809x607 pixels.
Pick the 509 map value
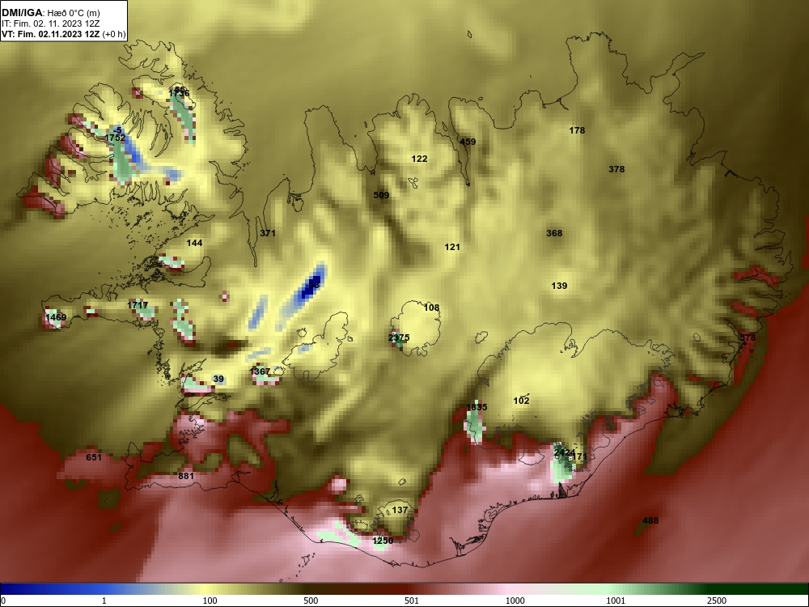click(381, 195)
